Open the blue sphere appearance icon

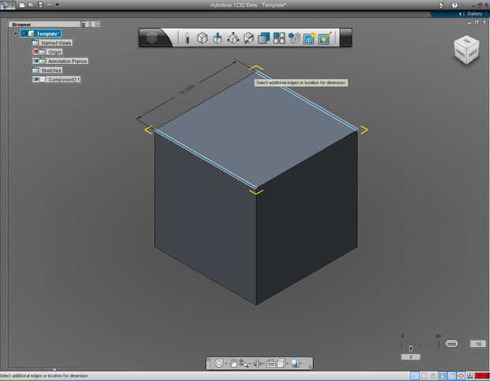[x=294, y=363]
